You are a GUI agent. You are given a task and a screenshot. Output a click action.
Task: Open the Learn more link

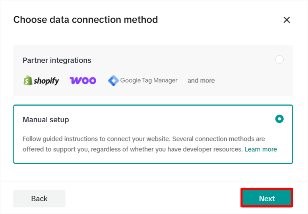(261, 149)
